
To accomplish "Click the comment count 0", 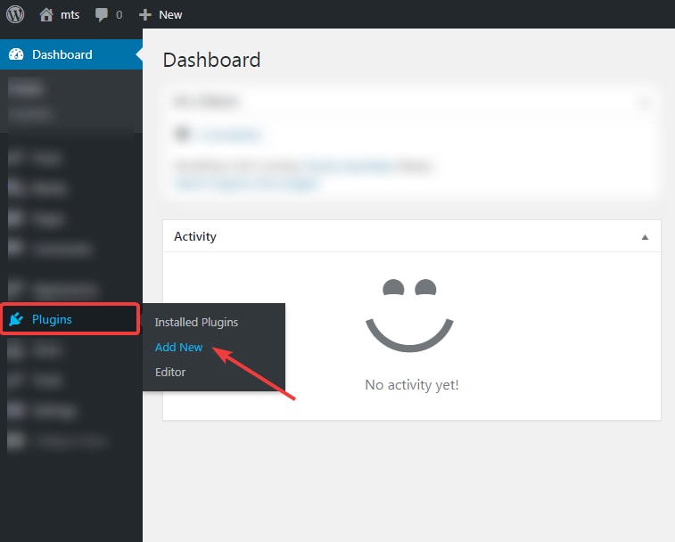I will pos(119,15).
